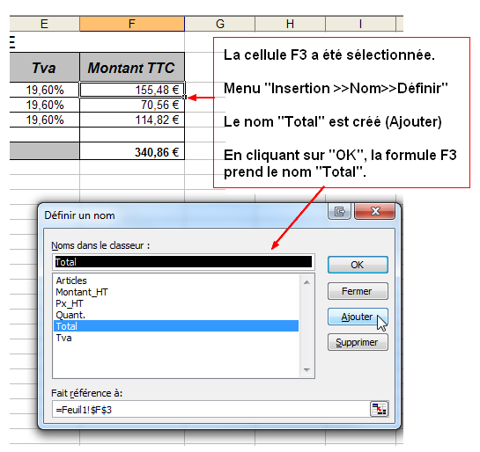Click the list scrollbar down arrow
480x452 pixels.
[306, 370]
